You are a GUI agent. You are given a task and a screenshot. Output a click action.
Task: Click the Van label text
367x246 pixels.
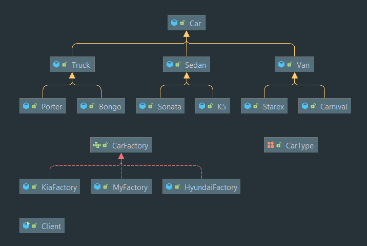click(x=303, y=65)
